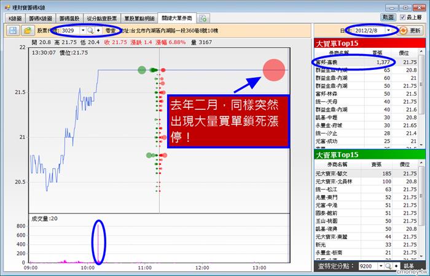Select 群益金鼎-內湖 row with 65 lots
Image resolution: width=430 pixels, height=276 pixels.
tap(366, 70)
